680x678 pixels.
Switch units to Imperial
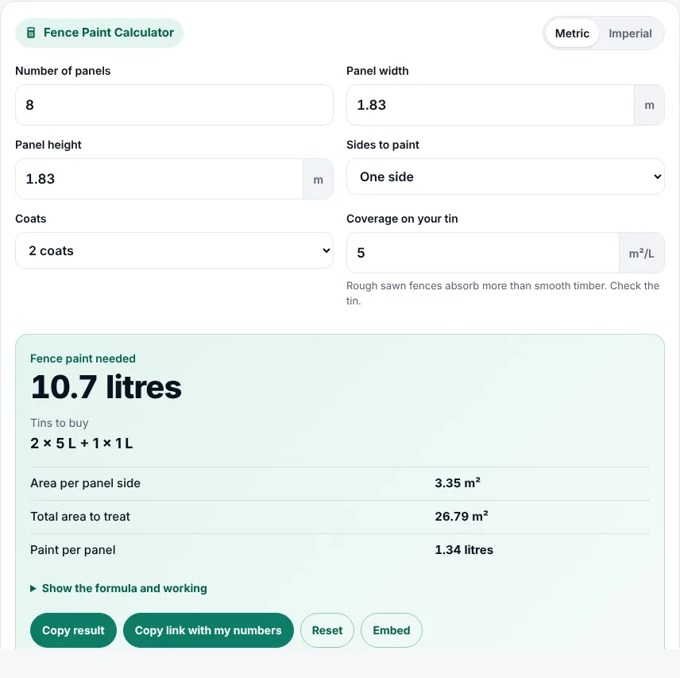coord(630,33)
